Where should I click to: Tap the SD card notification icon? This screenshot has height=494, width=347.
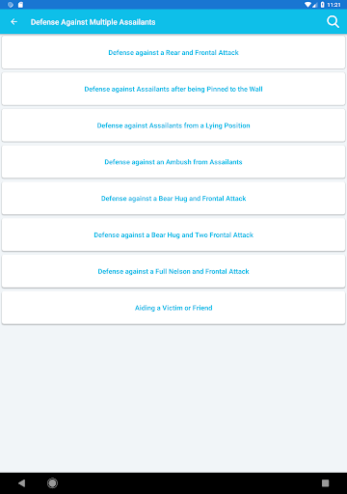(20, 5)
